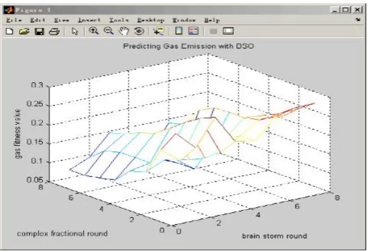Click the New Figure icon

click(x=9, y=31)
